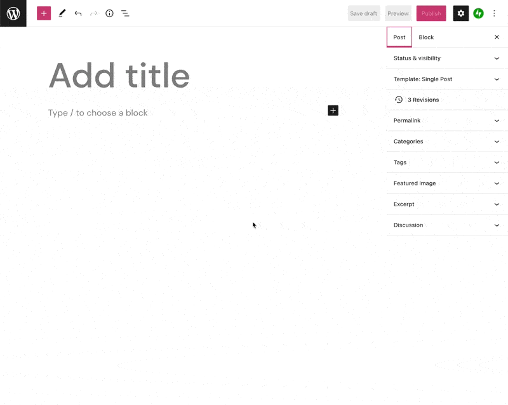The height and width of the screenshot is (405, 508).
Task: Expand the Categories section
Action: tap(447, 142)
